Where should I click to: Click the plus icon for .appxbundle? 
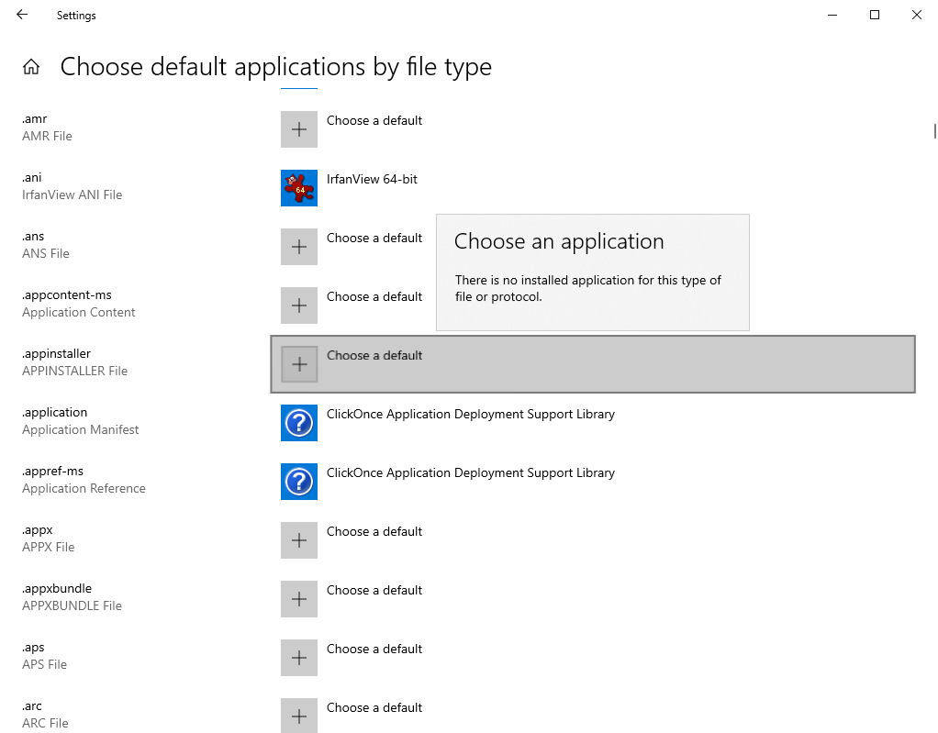point(299,599)
